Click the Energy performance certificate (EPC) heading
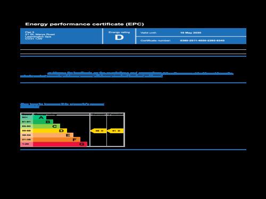The image size is (266, 199). pos(85,24)
